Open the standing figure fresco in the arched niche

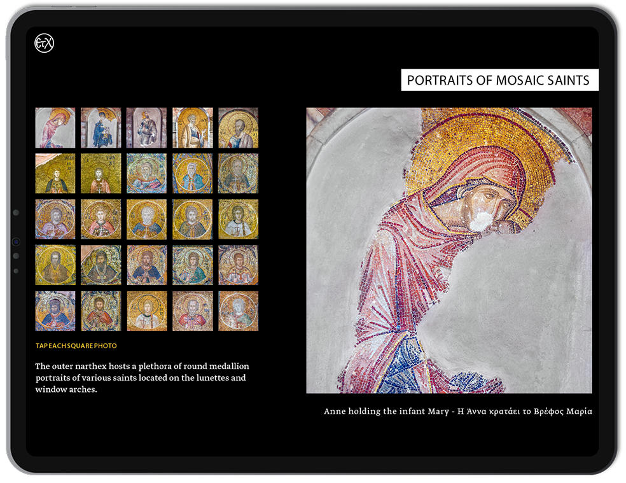(146, 127)
